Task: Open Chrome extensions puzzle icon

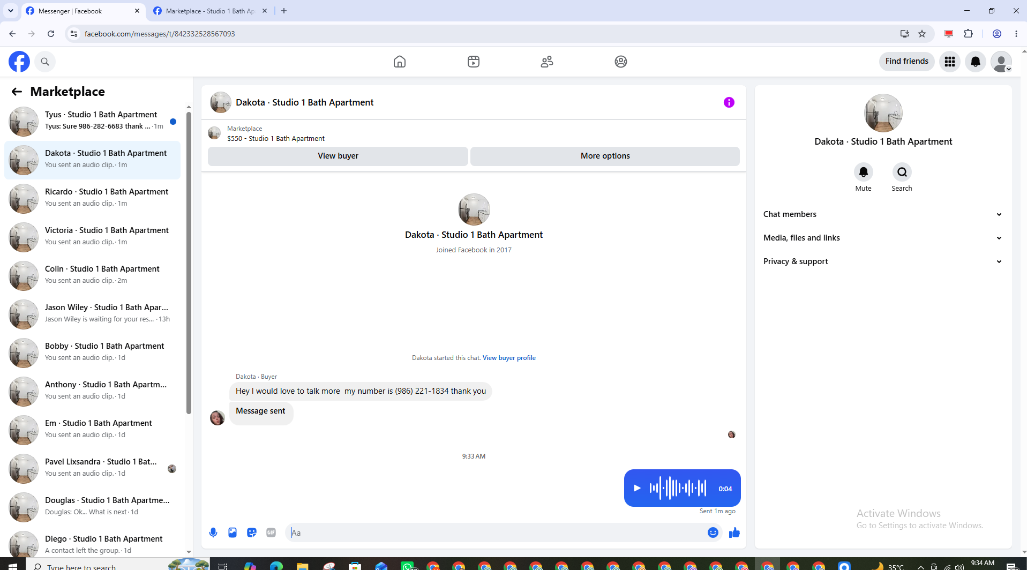Action: point(969,34)
